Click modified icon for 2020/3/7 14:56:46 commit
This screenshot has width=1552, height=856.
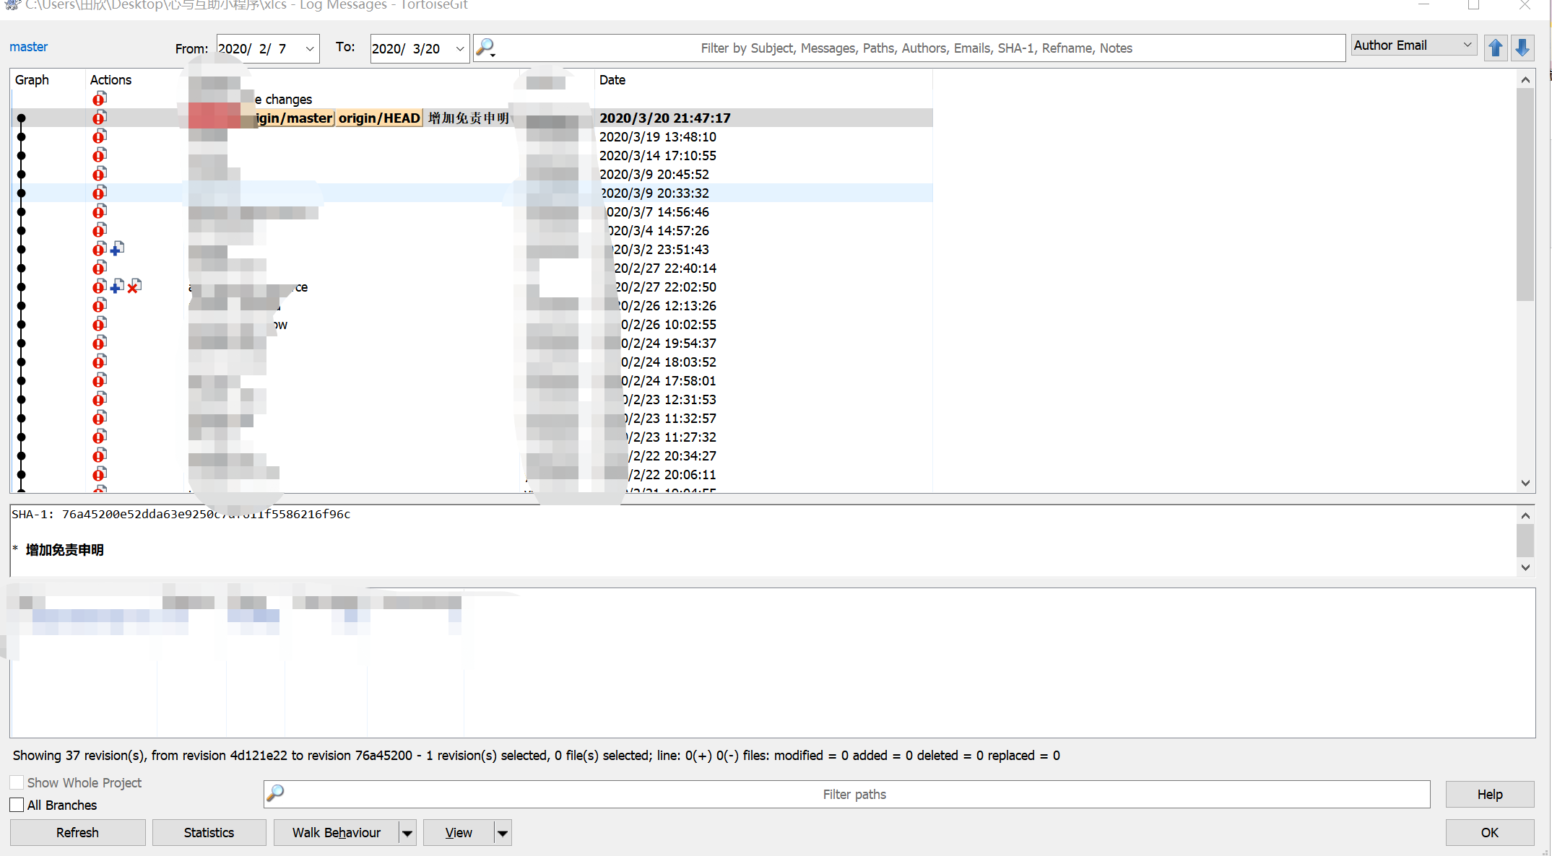100,211
